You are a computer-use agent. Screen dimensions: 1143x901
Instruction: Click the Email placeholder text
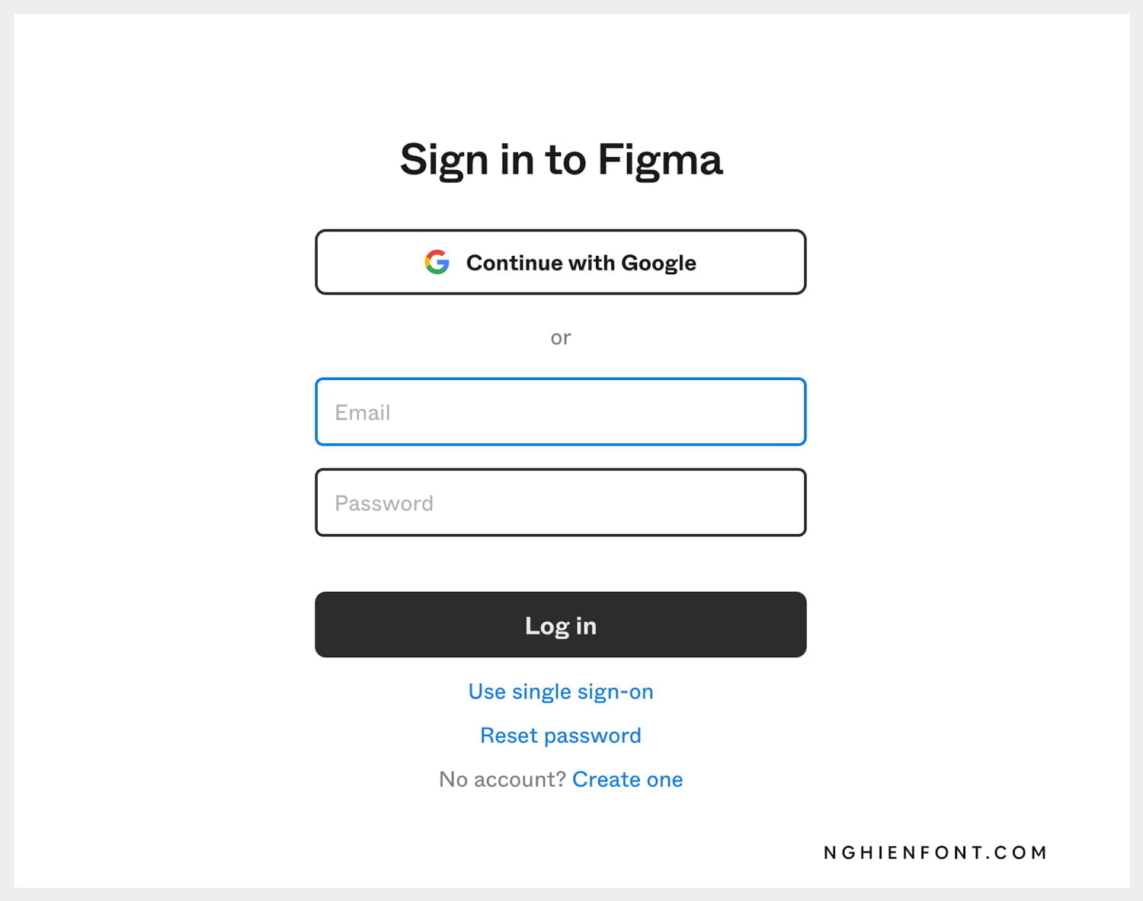point(363,413)
